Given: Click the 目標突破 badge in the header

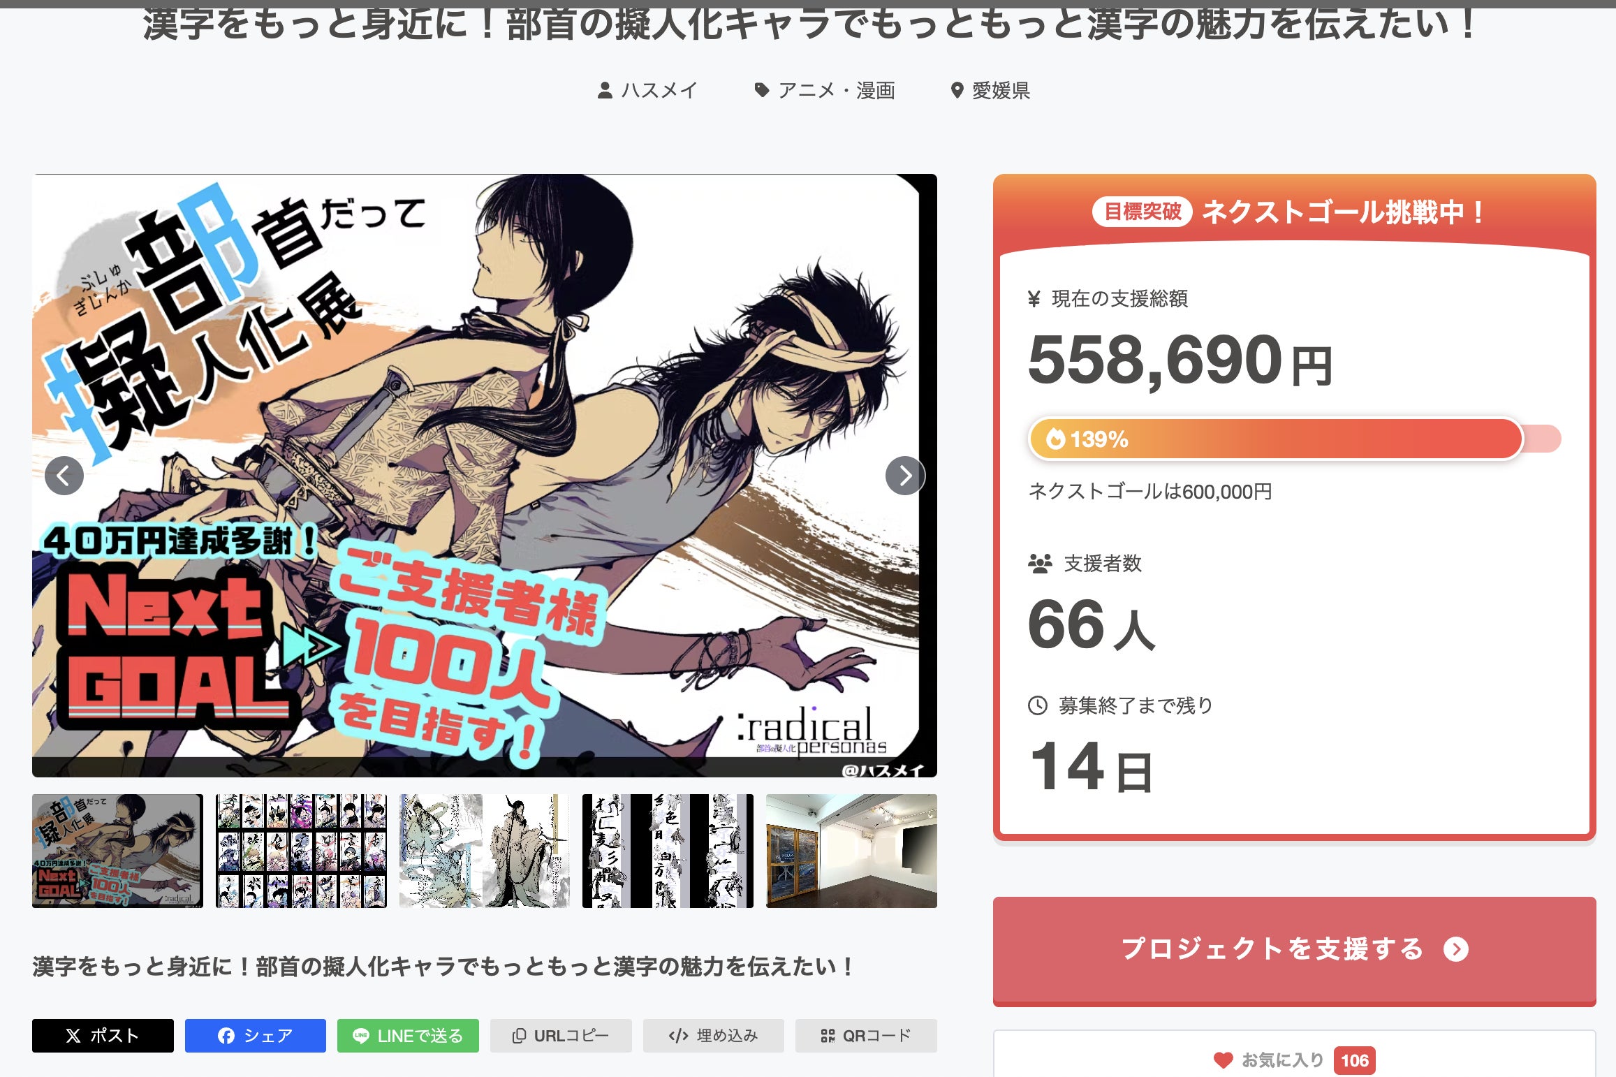Looking at the screenshot, I should coord(1143,212).
